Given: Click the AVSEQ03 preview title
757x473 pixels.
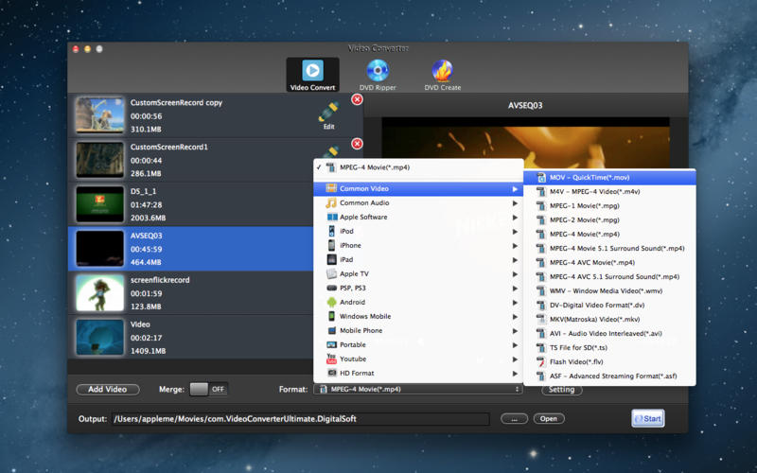Looking at the screenshot, I should [525, 105].
